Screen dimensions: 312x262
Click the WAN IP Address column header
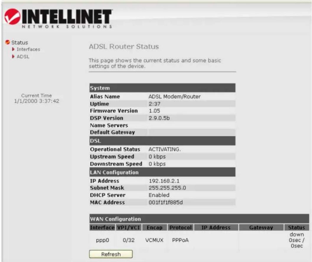point(216,227)
